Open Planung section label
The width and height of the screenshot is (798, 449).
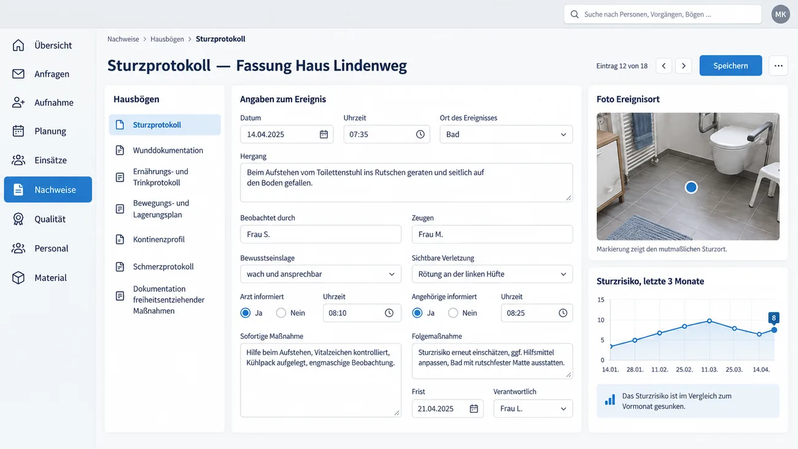(x=50, y=131)
